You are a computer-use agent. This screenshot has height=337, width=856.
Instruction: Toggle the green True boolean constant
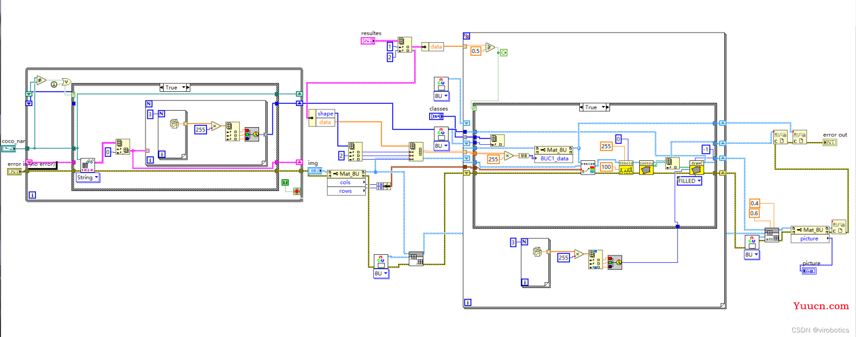285,182
